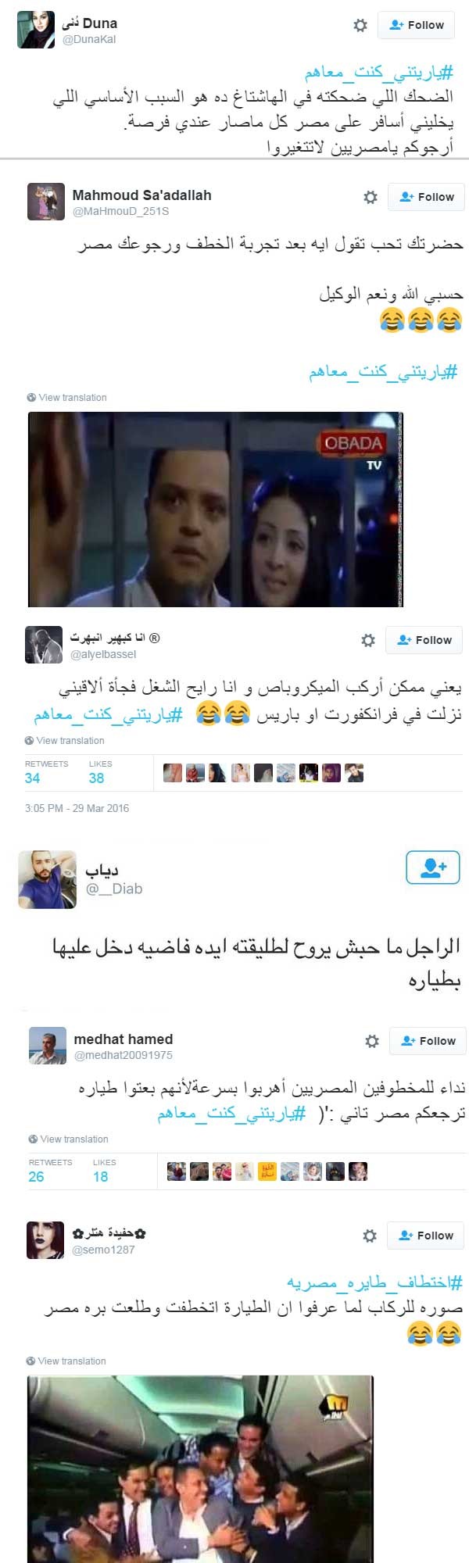Open the airplane passengers image
469x1563 pixels.
coord(200,1468)
